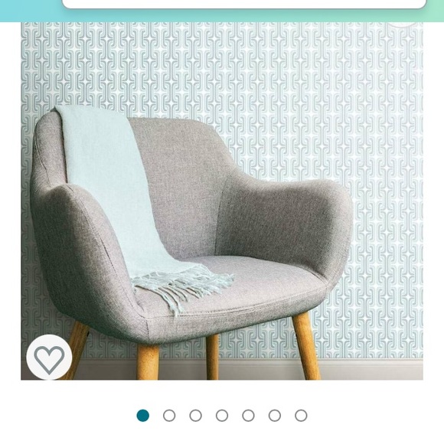The width and height of the screenshot is (444, 444).
Task: Tap the chair's seat cushion
Action: pos(240,286)
